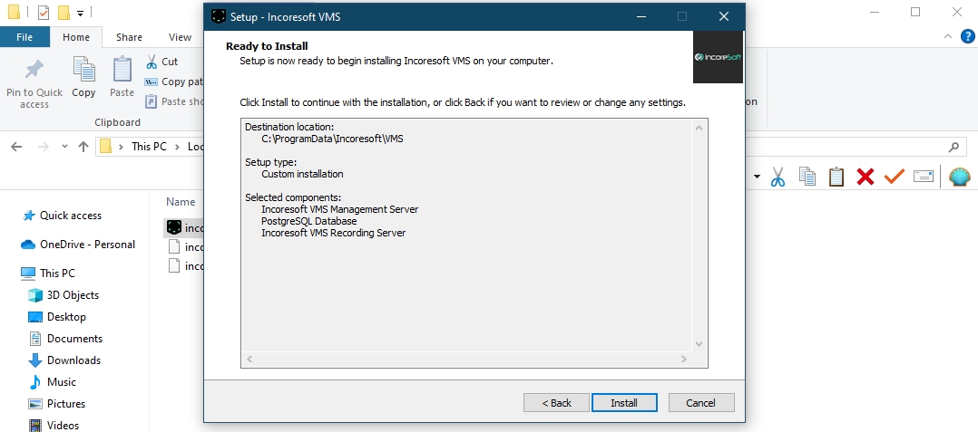Click the folder icon in Explorer title bar
Screen dimensions: 978x432
(x=14, y=12)
